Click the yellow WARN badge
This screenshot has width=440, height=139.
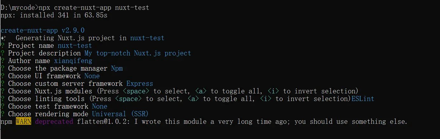tap(24, 122)
